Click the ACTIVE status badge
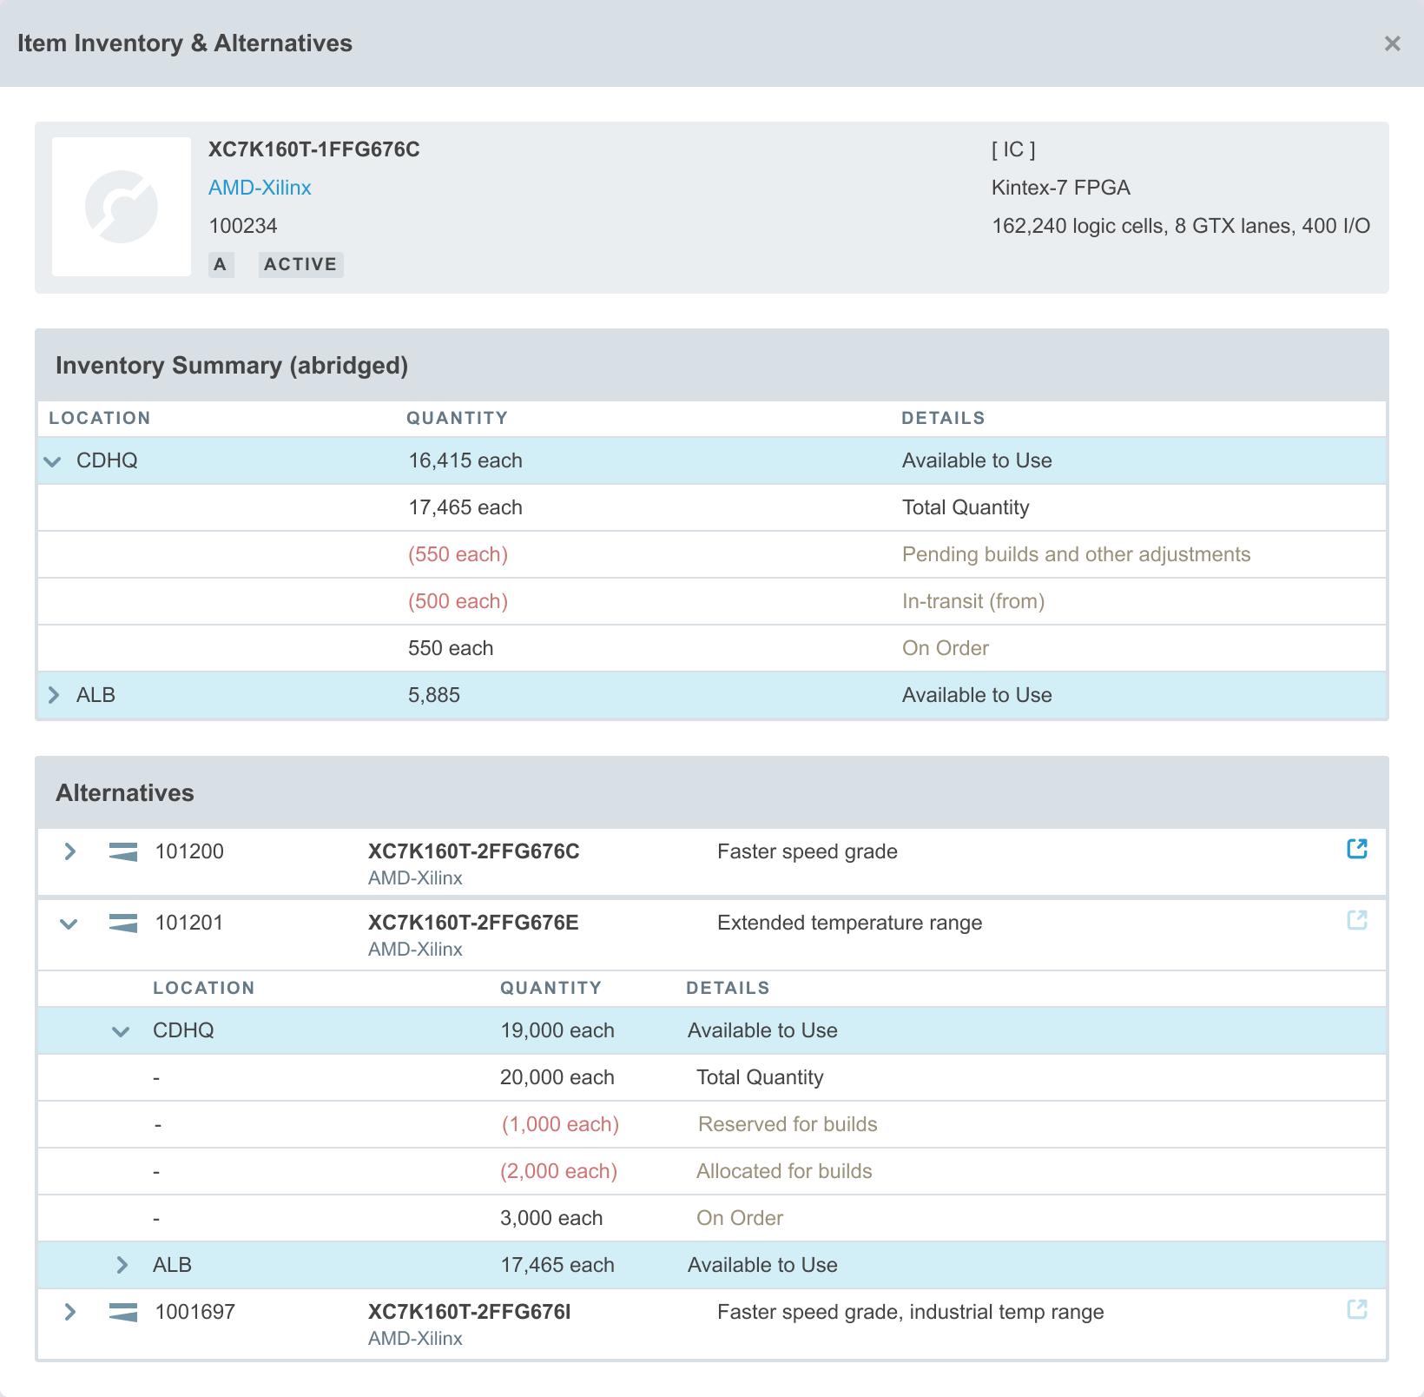Image resolution: width=1424 pixels, height=1397 pixels. (x=300, y=264)
